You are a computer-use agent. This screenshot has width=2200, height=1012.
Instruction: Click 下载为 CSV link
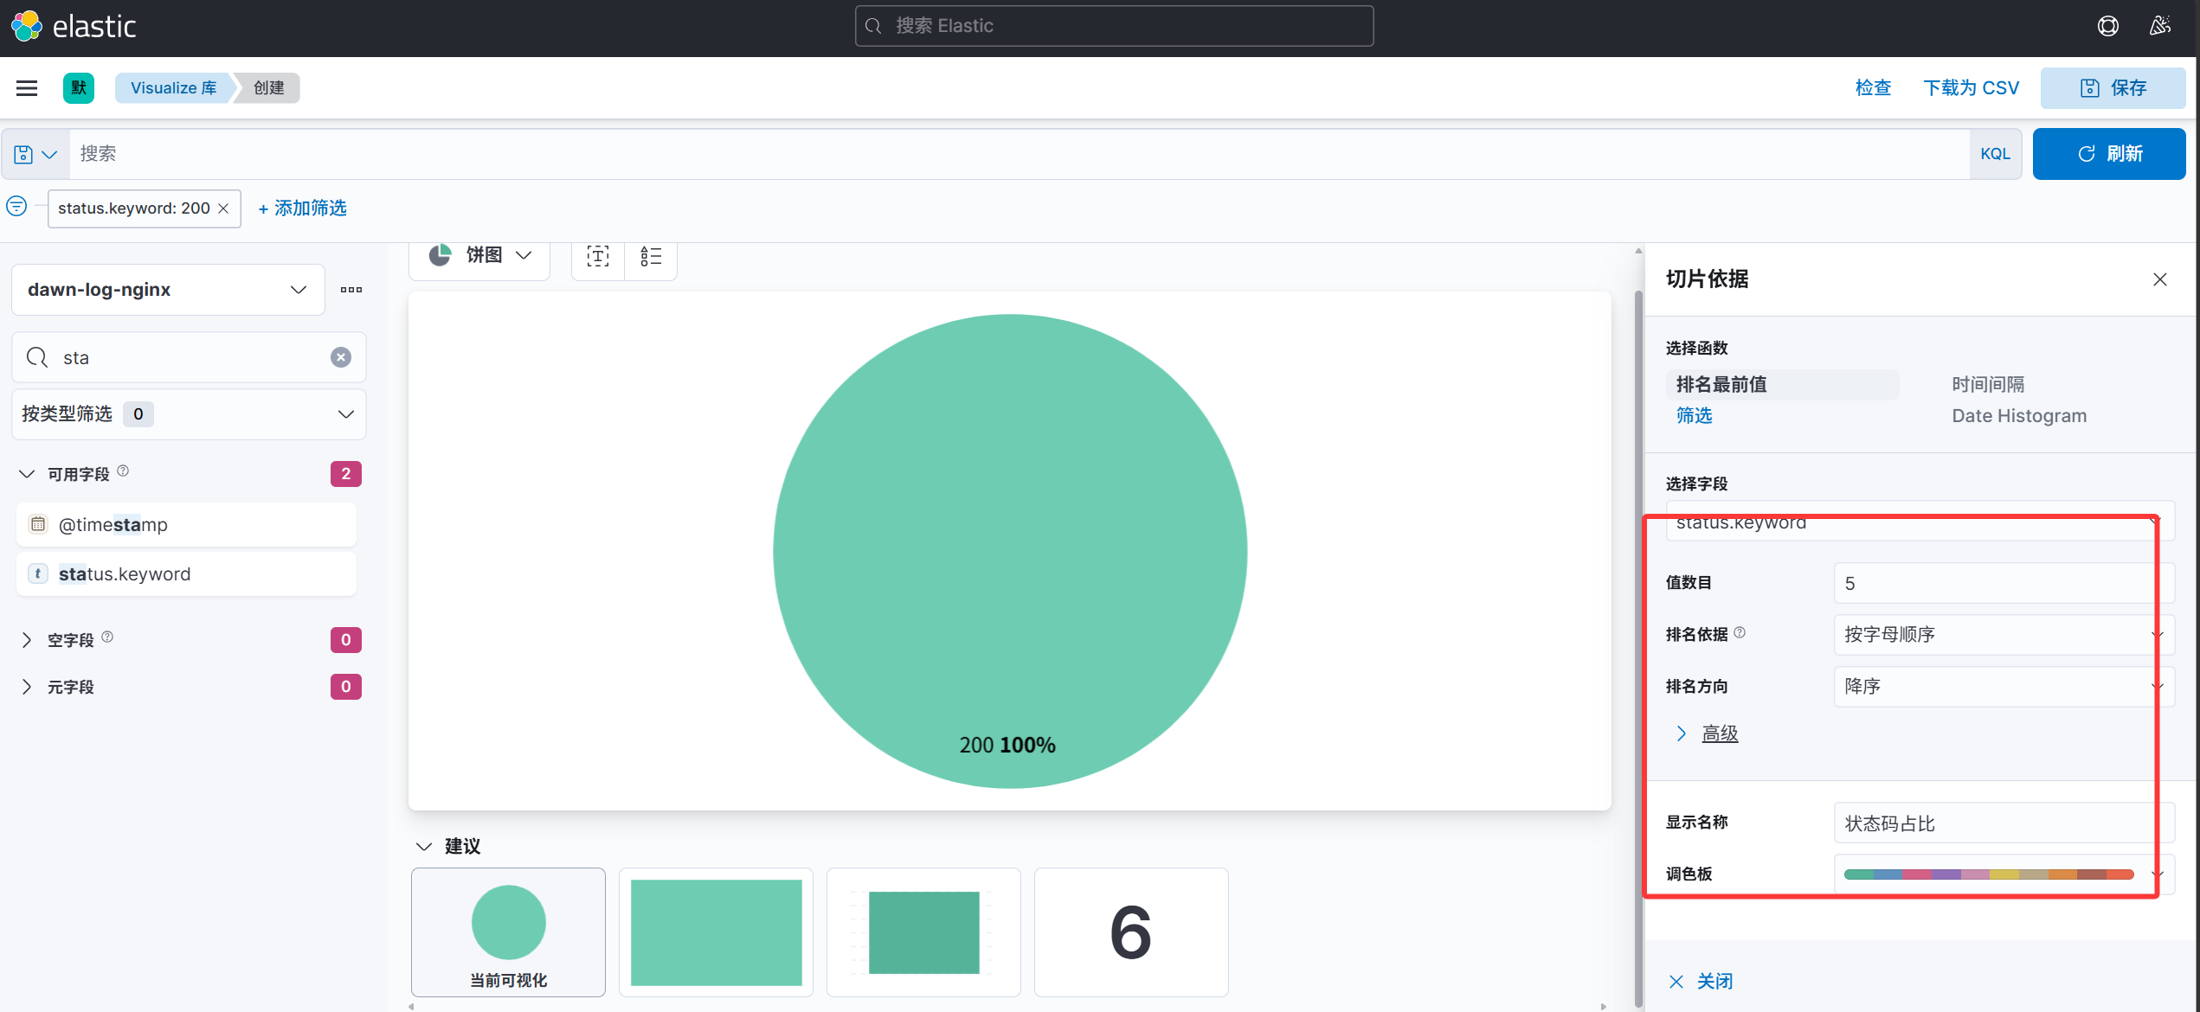point(1971,88)
